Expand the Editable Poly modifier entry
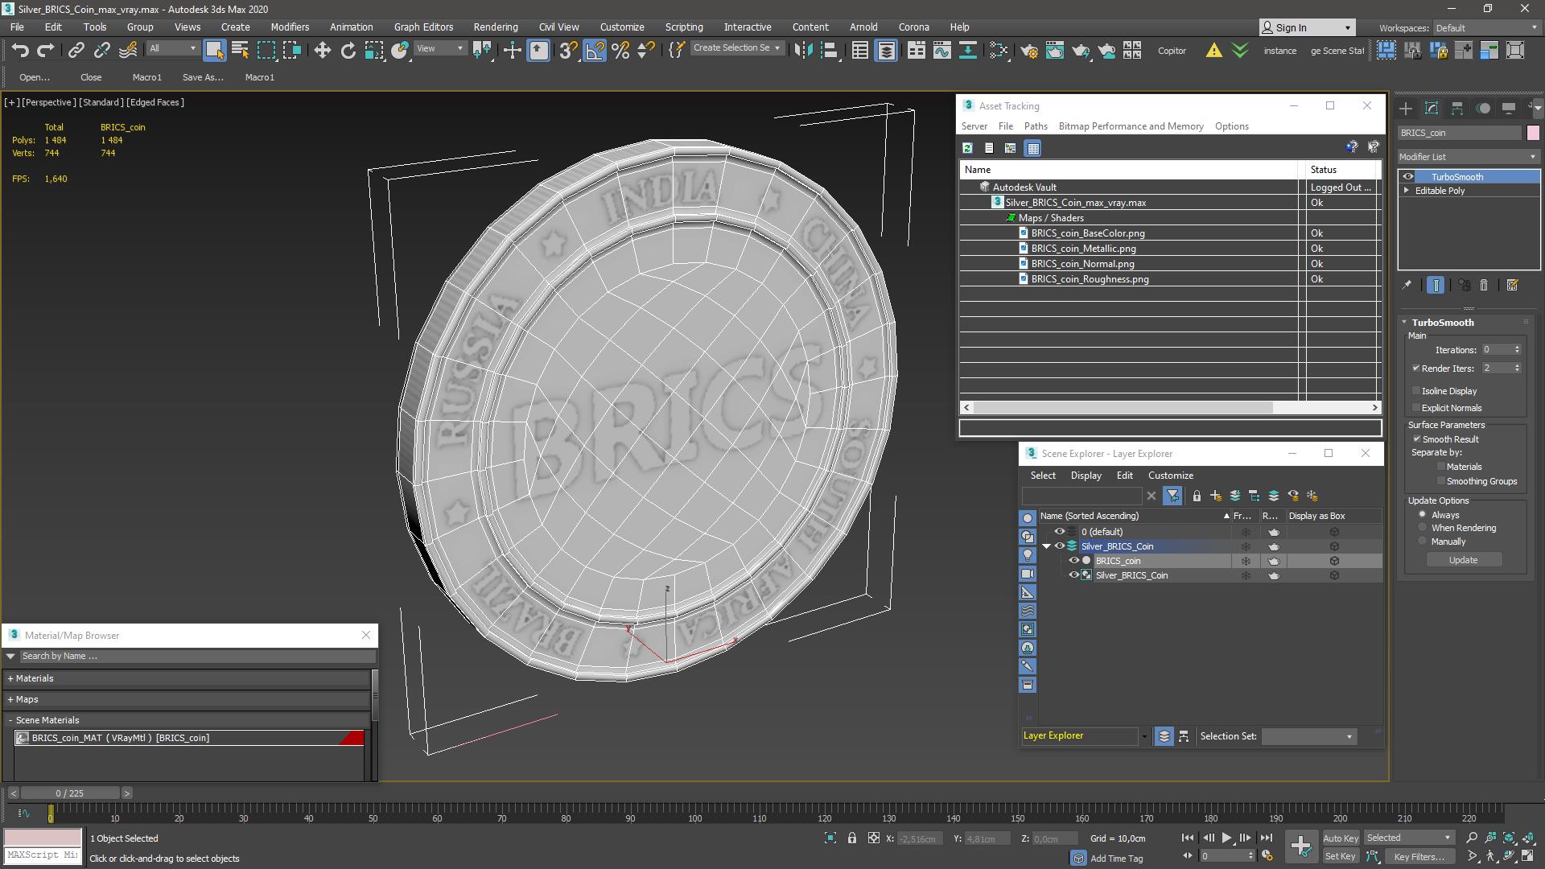This screenshot has width=1545, height=869. (1407, 191)
